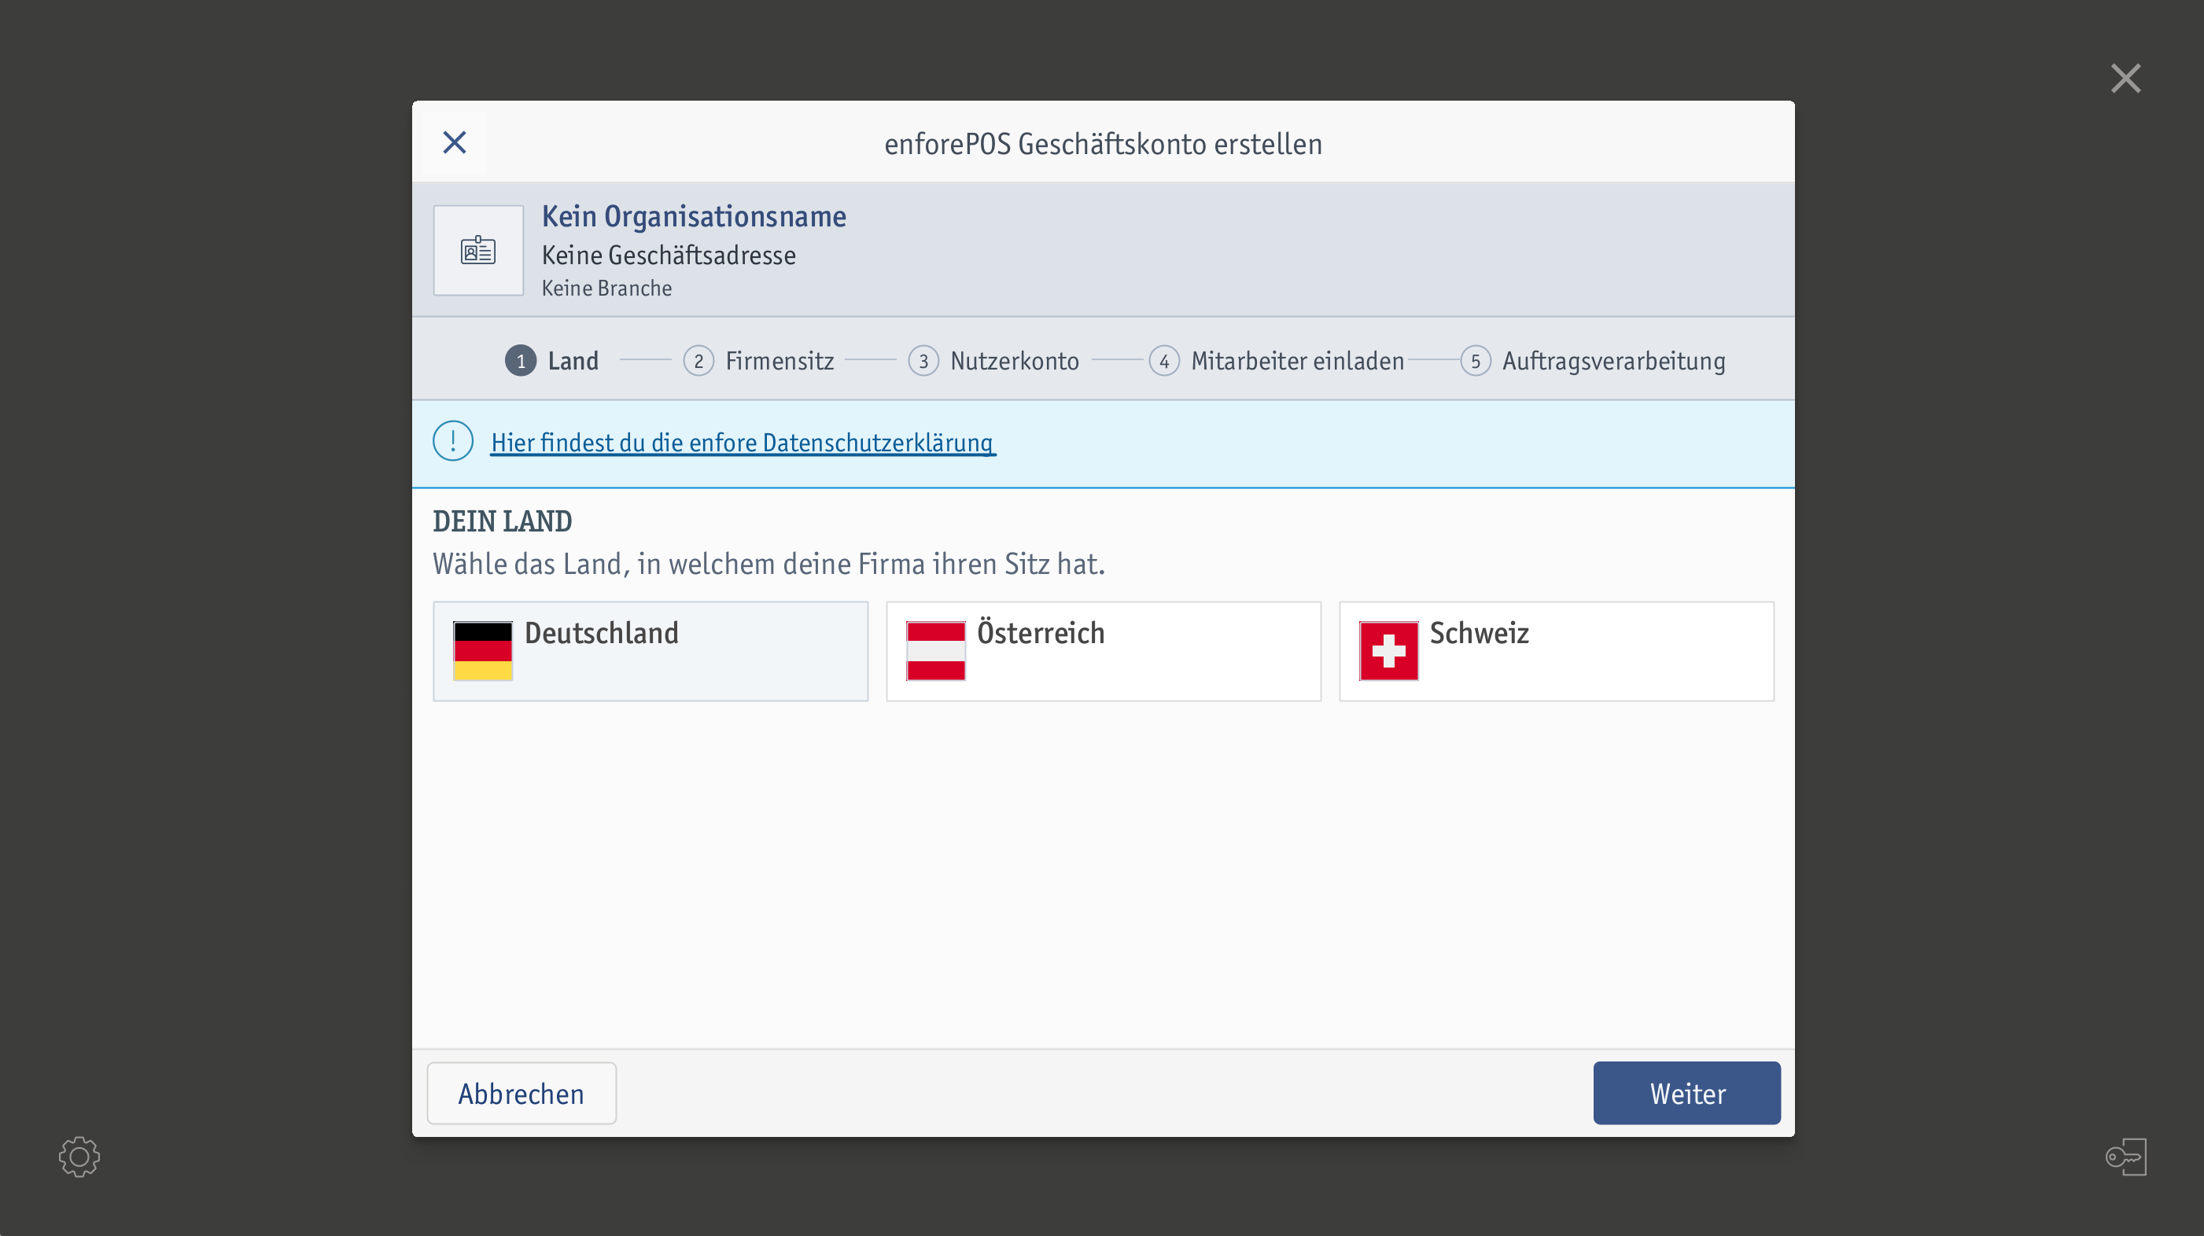Click the key login icon
The width and height of the screenshot is (2204, 1236).
tap(2126, 1157)
